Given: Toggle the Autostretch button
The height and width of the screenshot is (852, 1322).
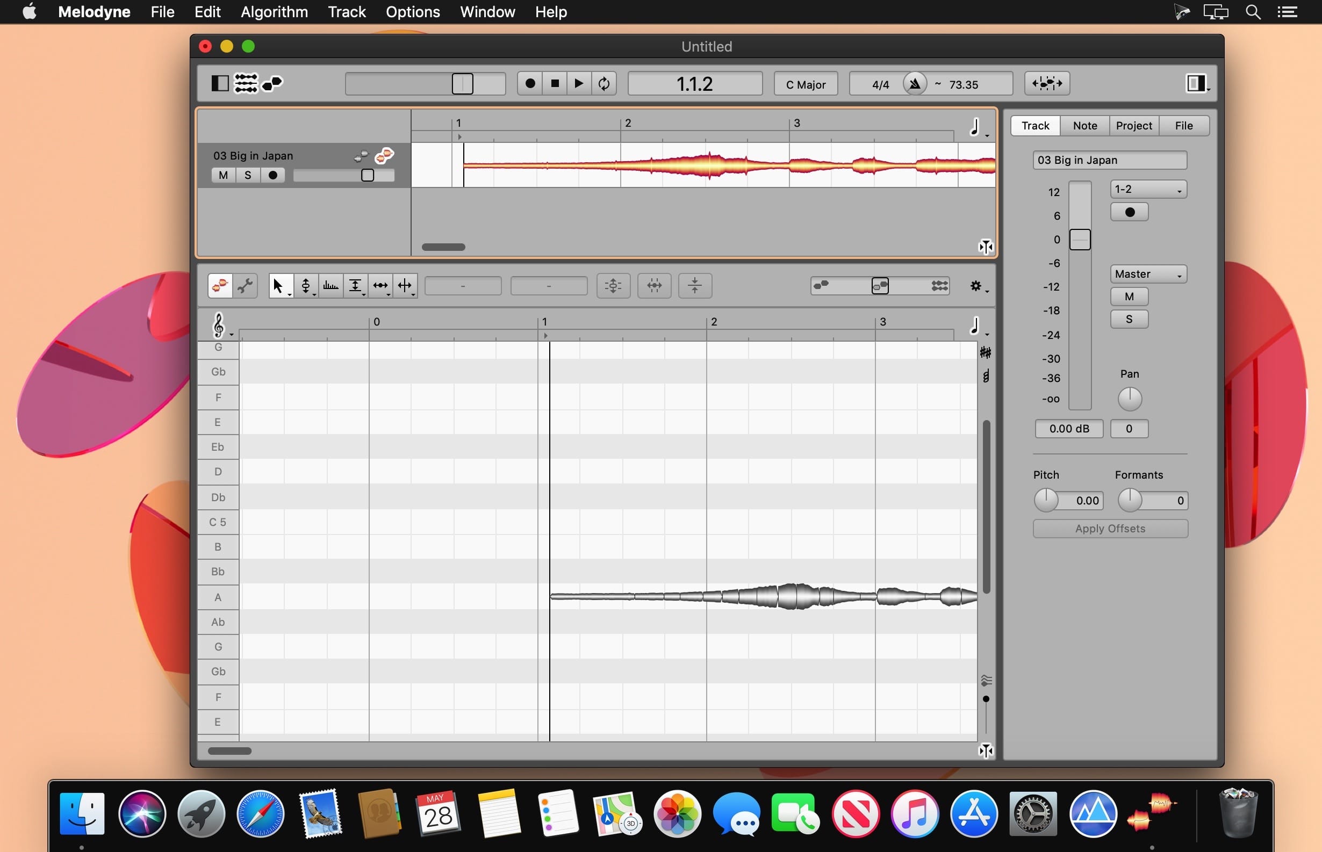Looking at the screenshot, I should coord(1047,84).
